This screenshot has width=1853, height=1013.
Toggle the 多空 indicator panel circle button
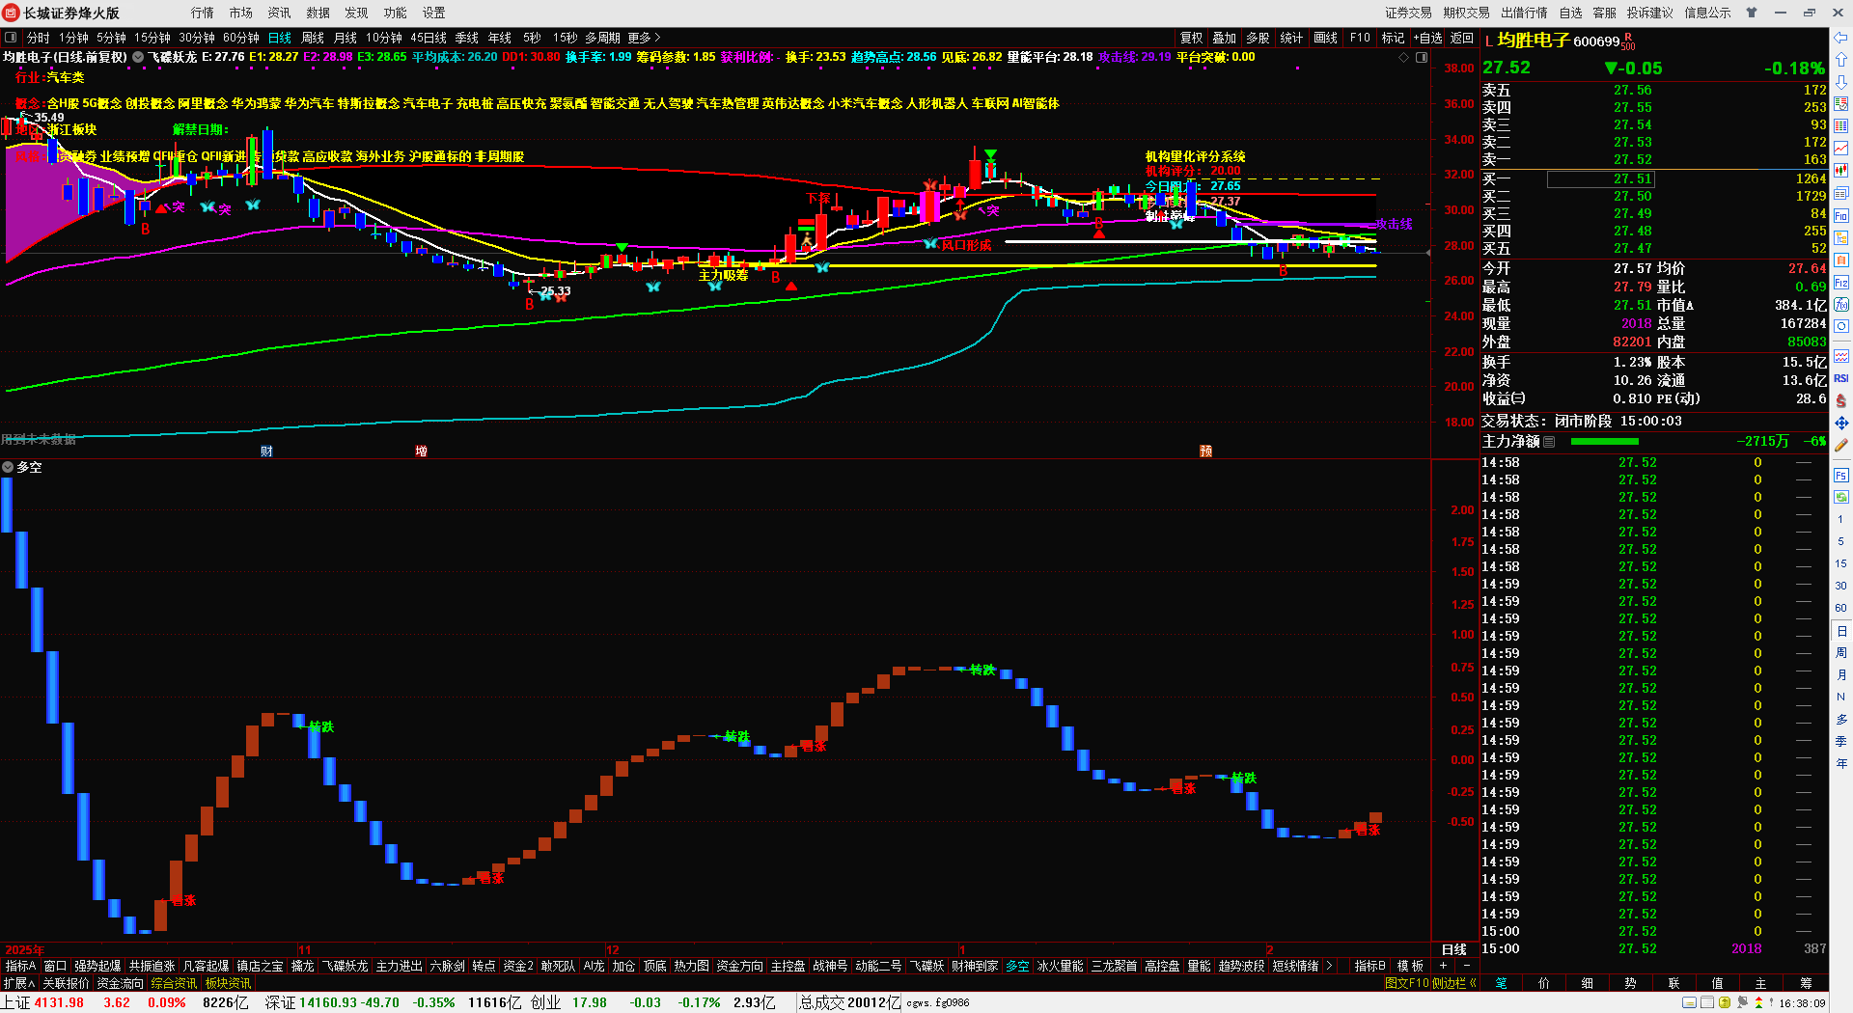point(8,467)
